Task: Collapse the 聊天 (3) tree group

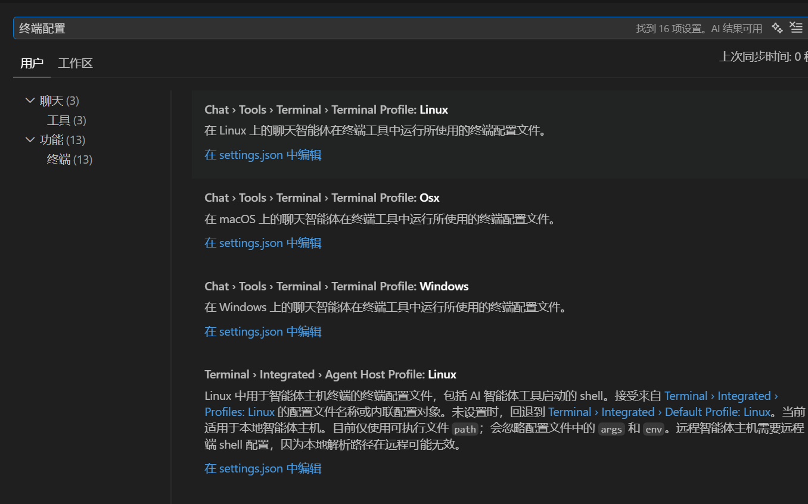Action: point(30,101)
